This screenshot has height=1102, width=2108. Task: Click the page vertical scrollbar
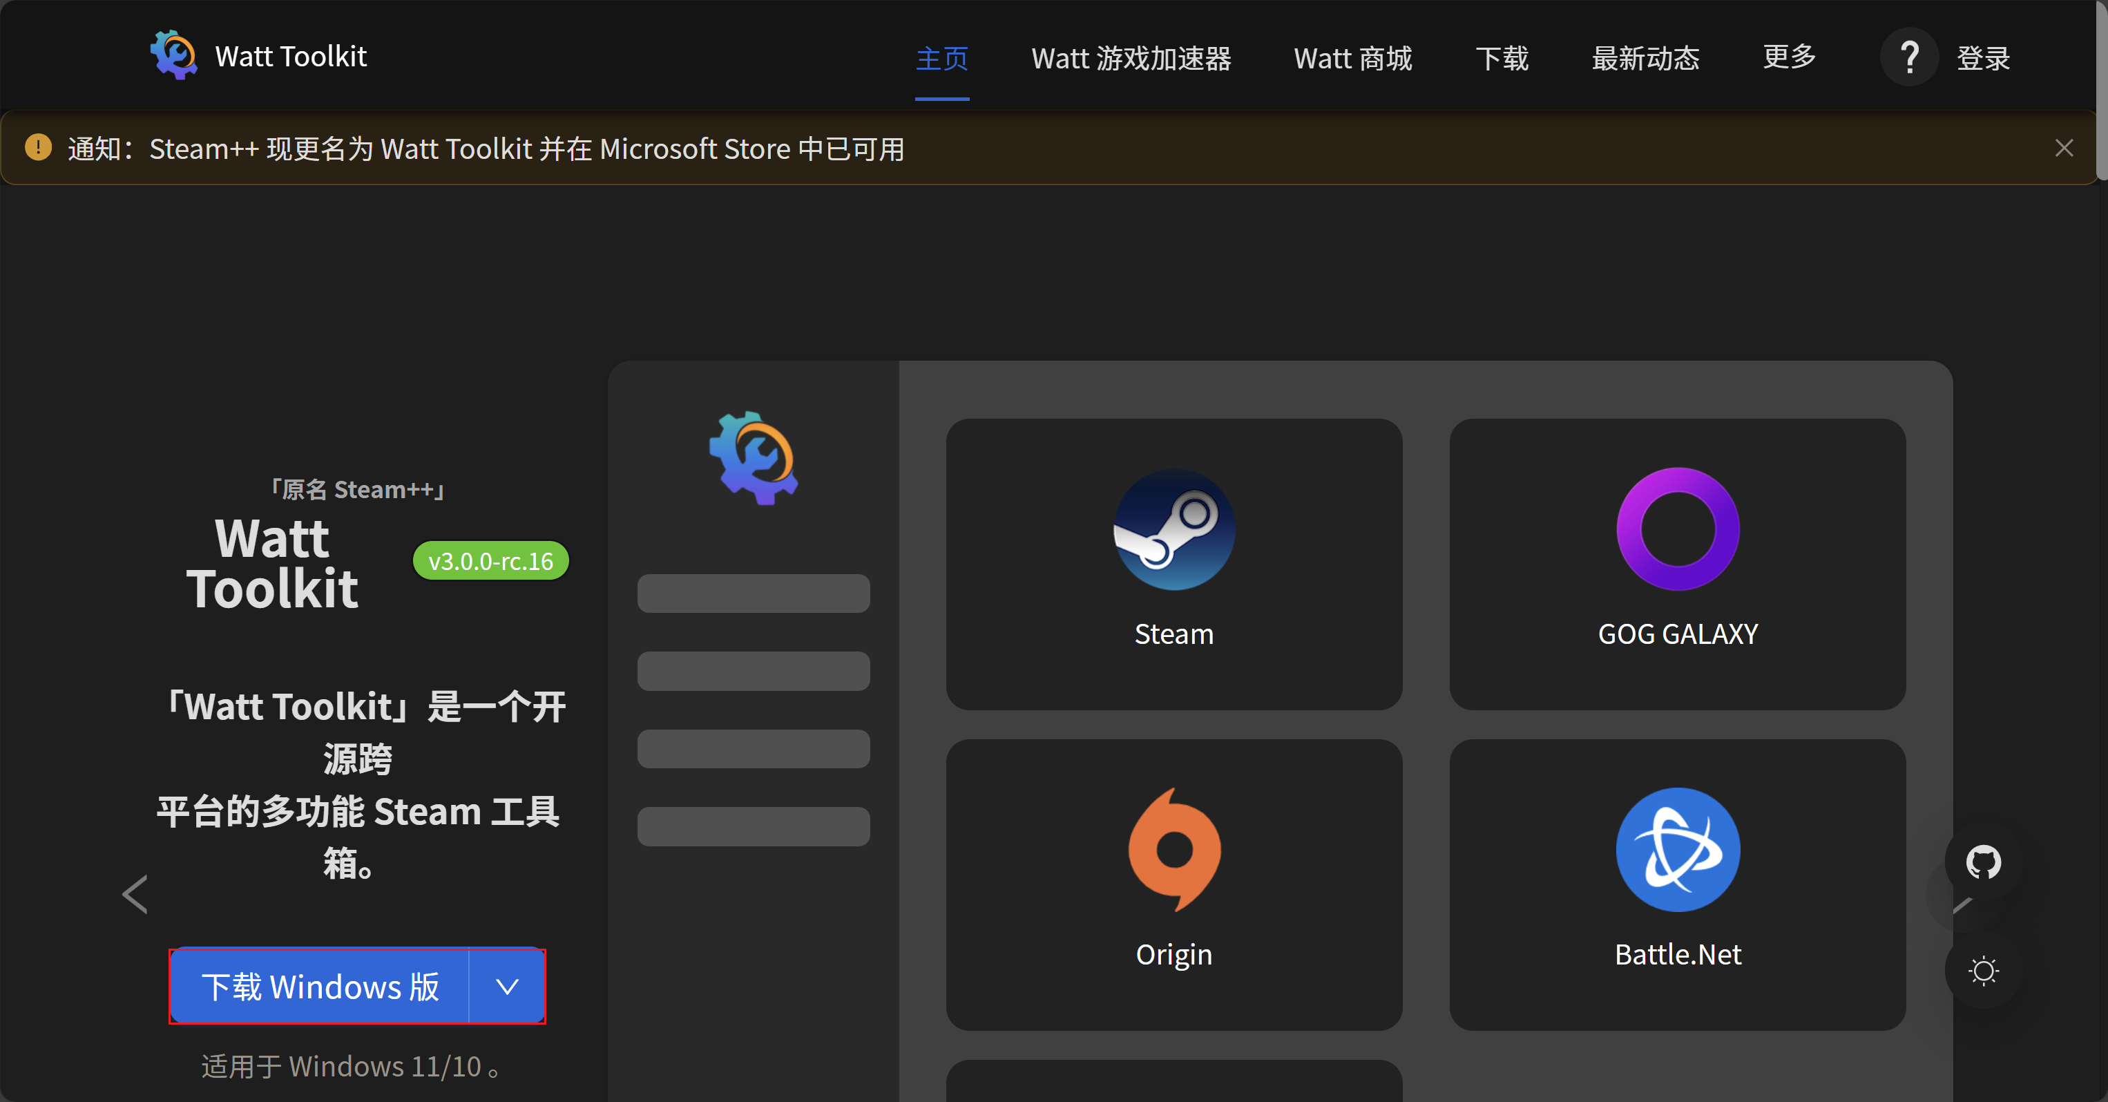[2102, 90]
